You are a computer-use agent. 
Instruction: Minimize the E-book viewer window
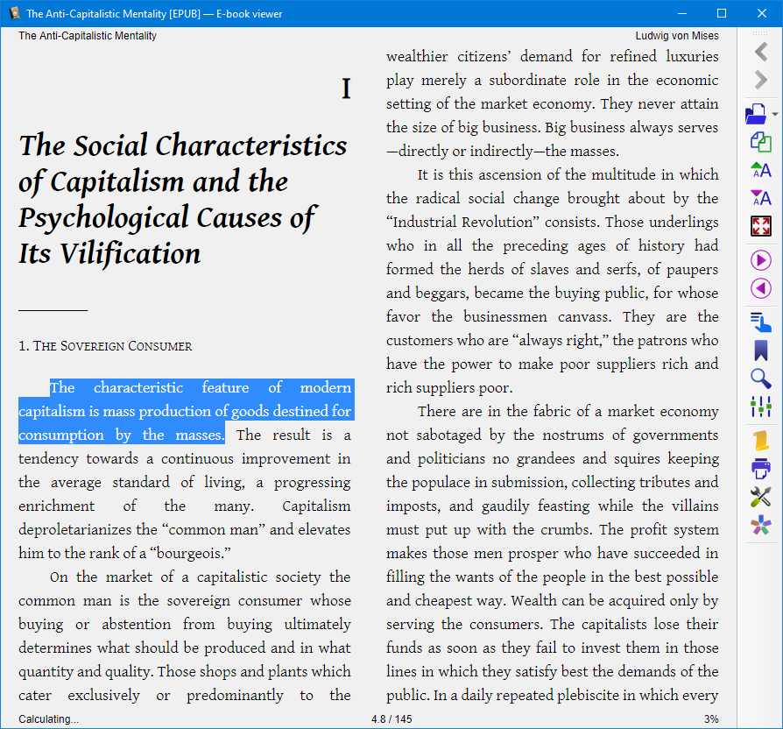click(682, 13)
